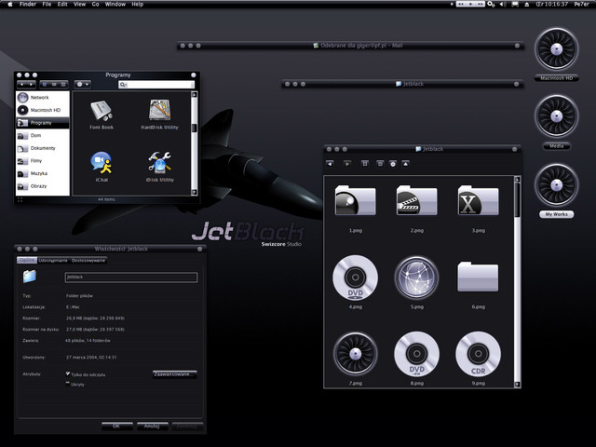The image size is (596, 447).
Task: Select 8.png DVD-RW disc icon
Action: click(416, 354)
